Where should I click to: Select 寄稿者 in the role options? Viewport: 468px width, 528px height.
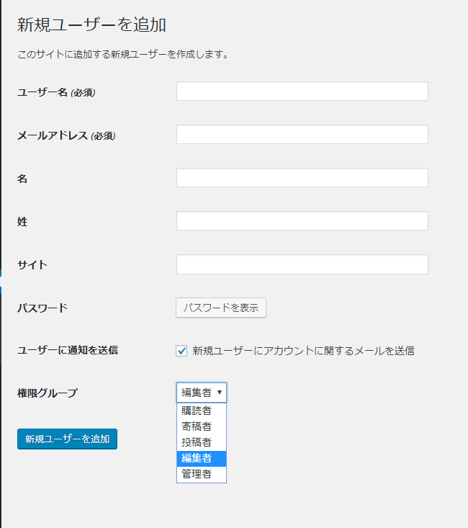197,426
